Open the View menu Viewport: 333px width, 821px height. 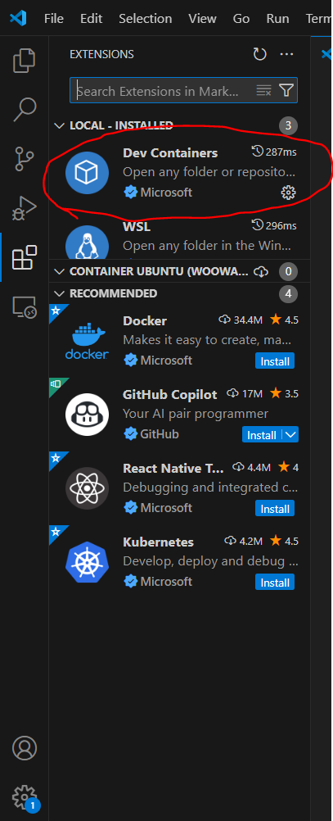click(202, 18)
